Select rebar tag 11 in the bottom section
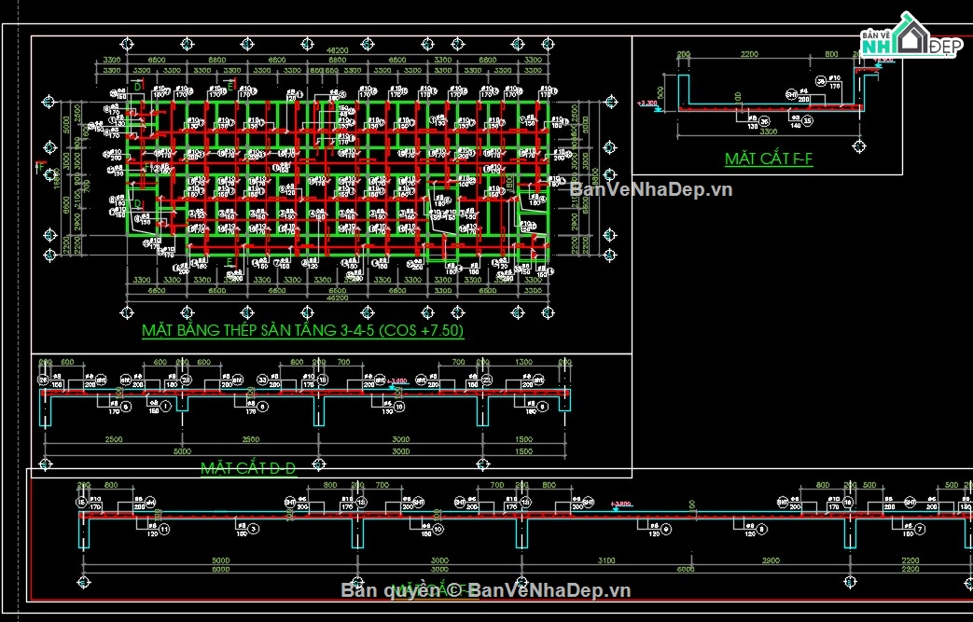Screen dimensions: 973x622 tap(164, 529)
